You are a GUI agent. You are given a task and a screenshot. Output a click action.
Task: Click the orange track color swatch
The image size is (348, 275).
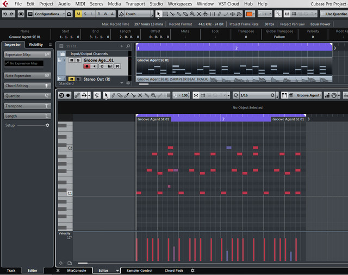[x=249, y=14]
